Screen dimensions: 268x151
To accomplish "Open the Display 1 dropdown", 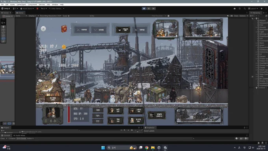I will pos(33,16).
